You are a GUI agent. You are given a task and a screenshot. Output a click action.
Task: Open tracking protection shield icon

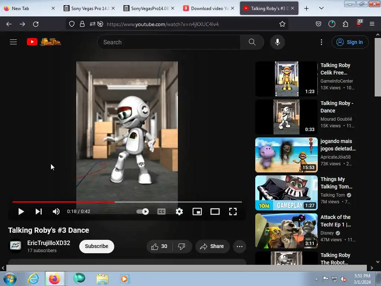click(72, 24)
